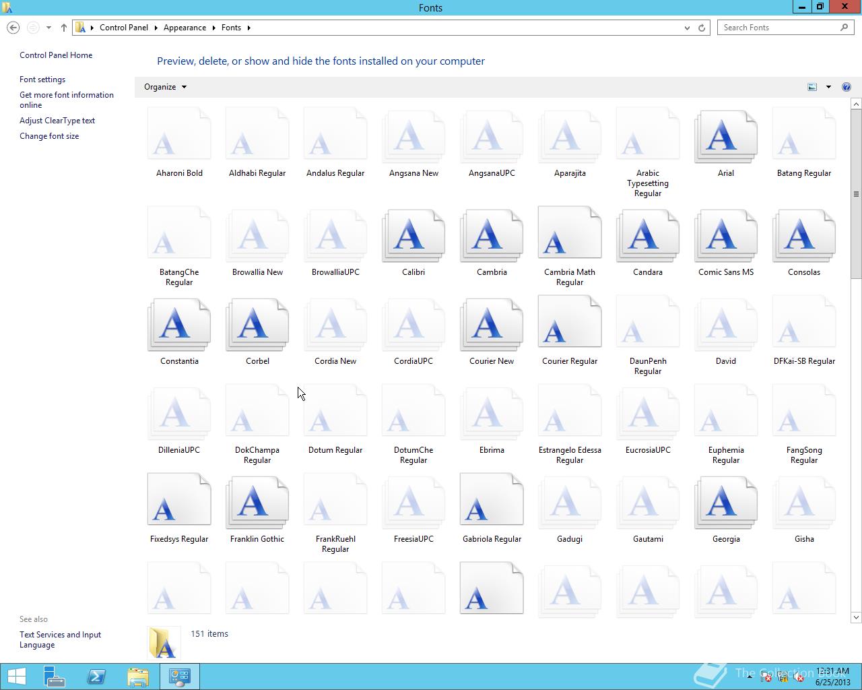The image size is (862, 690).
Task: Launch Server Manager from taskbar
Action: click(x=55, y=677)
